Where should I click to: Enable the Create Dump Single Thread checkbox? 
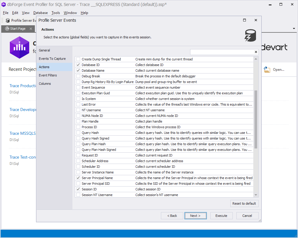(78, 59)
